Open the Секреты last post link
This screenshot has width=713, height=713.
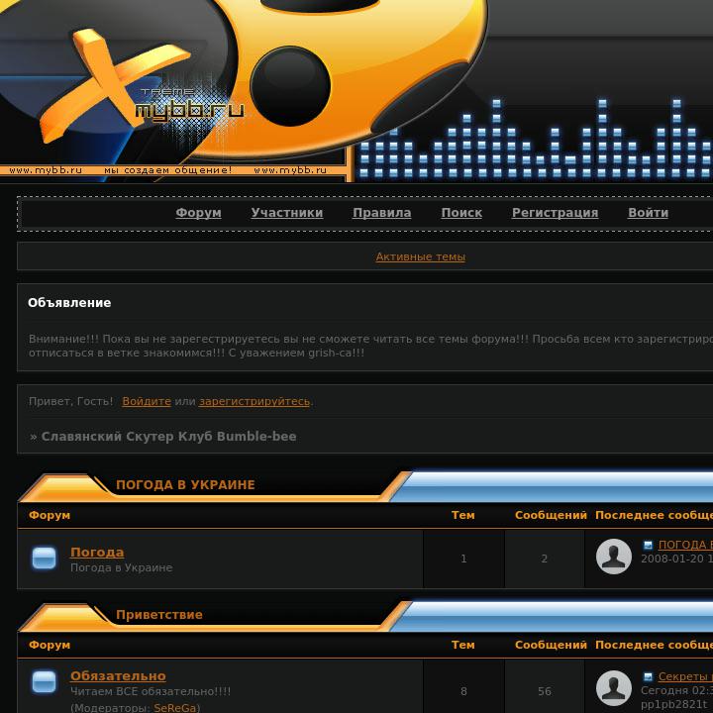point(685,676)
